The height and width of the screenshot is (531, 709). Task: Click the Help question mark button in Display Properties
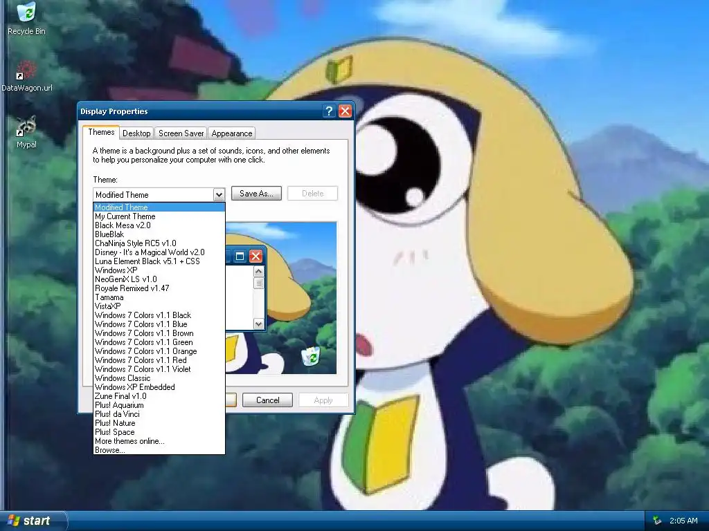[x=329, y=111]
